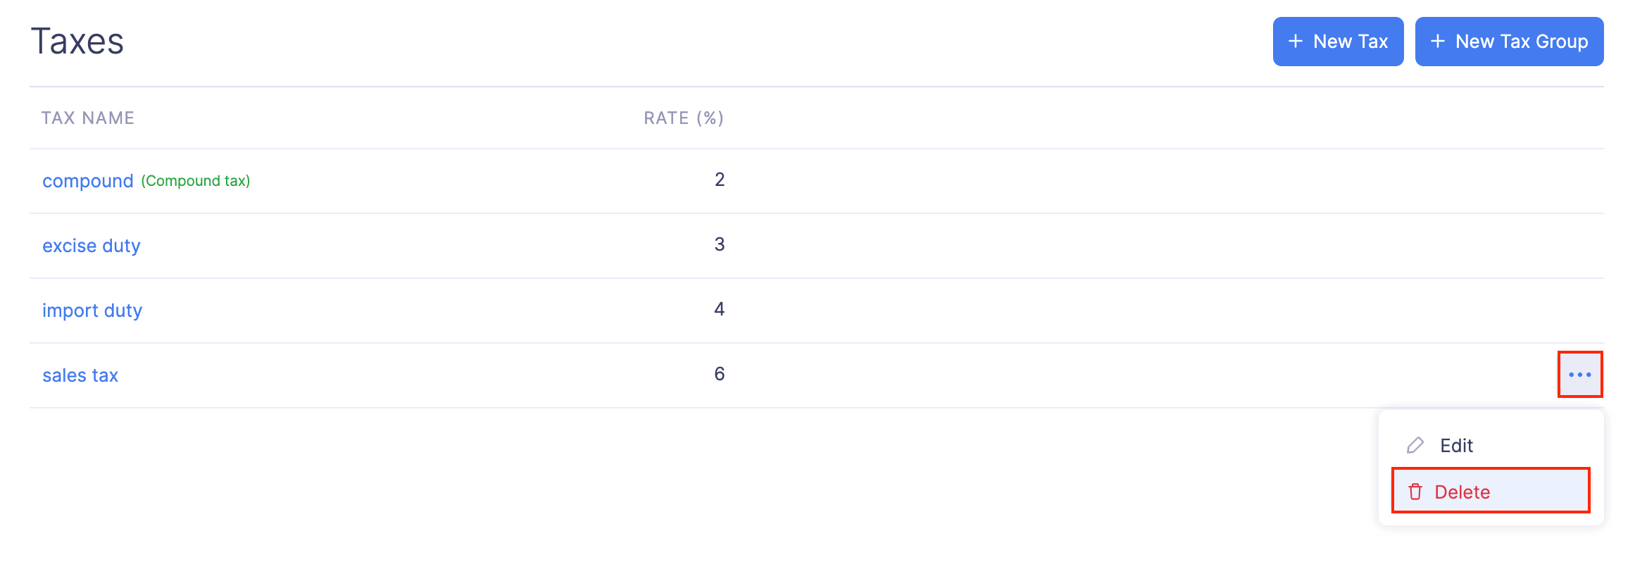The height and width of the screenshot is (562, 1635).
Task: Open the three-dot menu for sales tax
Action: [x=1579, y=375]
